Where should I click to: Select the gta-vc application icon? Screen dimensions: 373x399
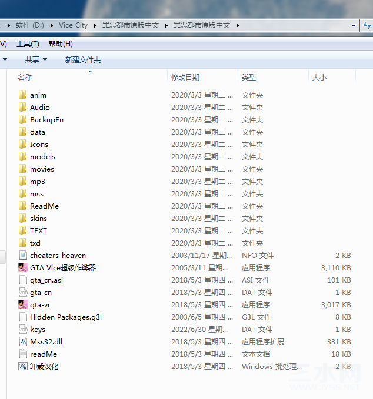23,304
